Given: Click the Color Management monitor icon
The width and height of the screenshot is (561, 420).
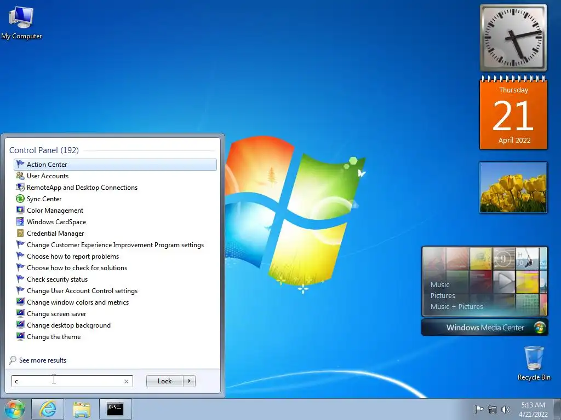Looking at the screenshot, I should click(20, 210).
